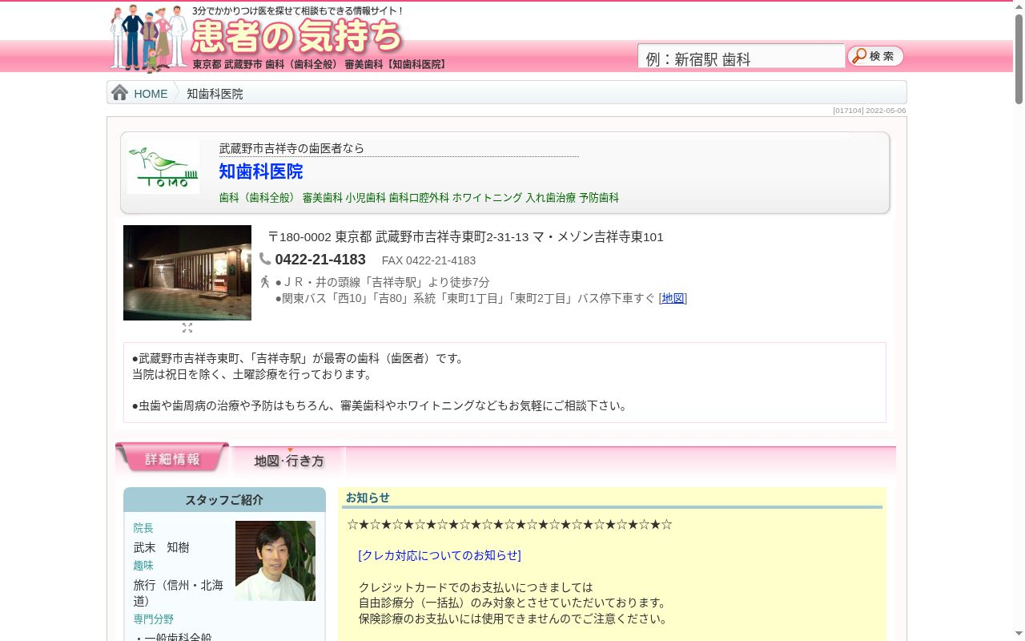Click the 予防歯科 category tag
This screenshot has width=1025, height=641.
pyautogui.click(x=599, y=197)
